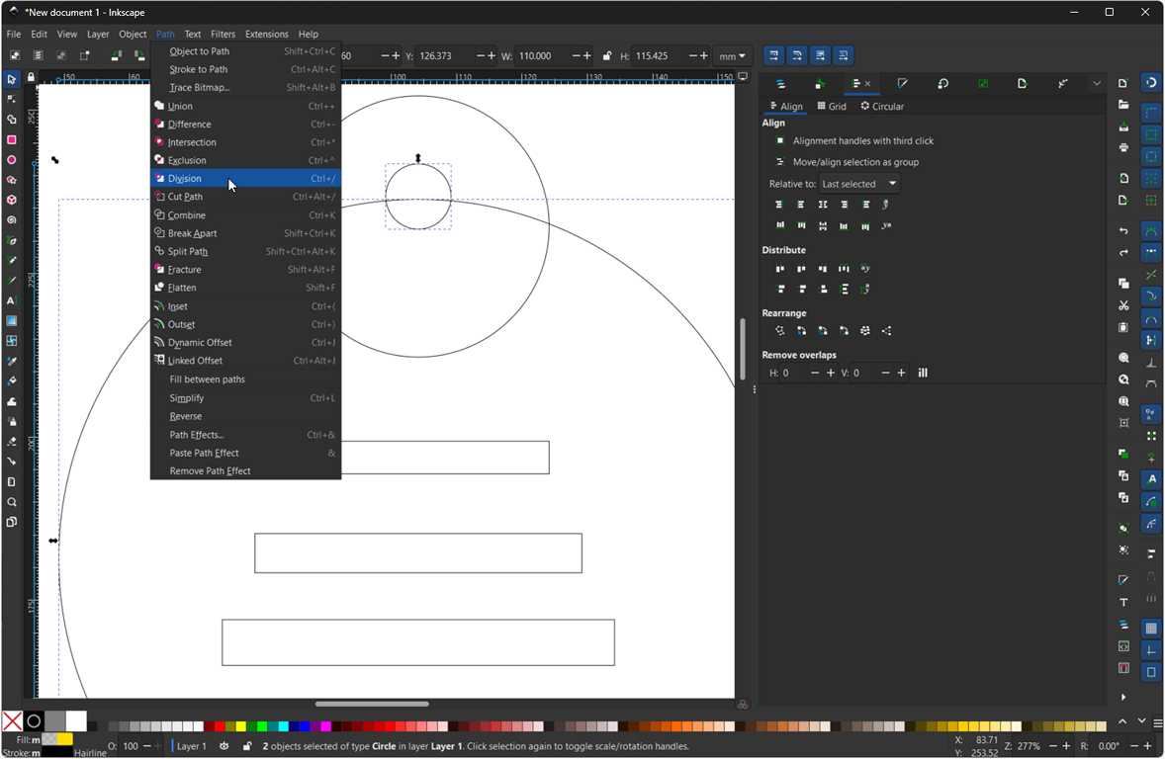Image resolution: width=1165 pixels, height=759 pixels.
Task: Pick the white palette swatch
Action: (x=76, y=721)
